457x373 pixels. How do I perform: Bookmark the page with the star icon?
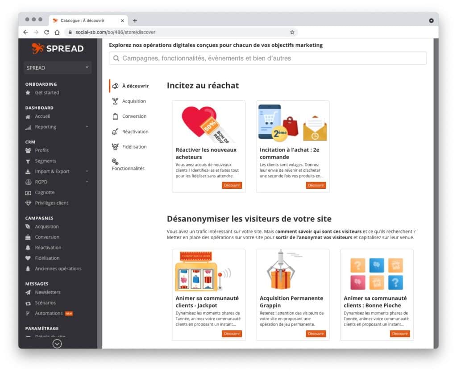point(292,32)
